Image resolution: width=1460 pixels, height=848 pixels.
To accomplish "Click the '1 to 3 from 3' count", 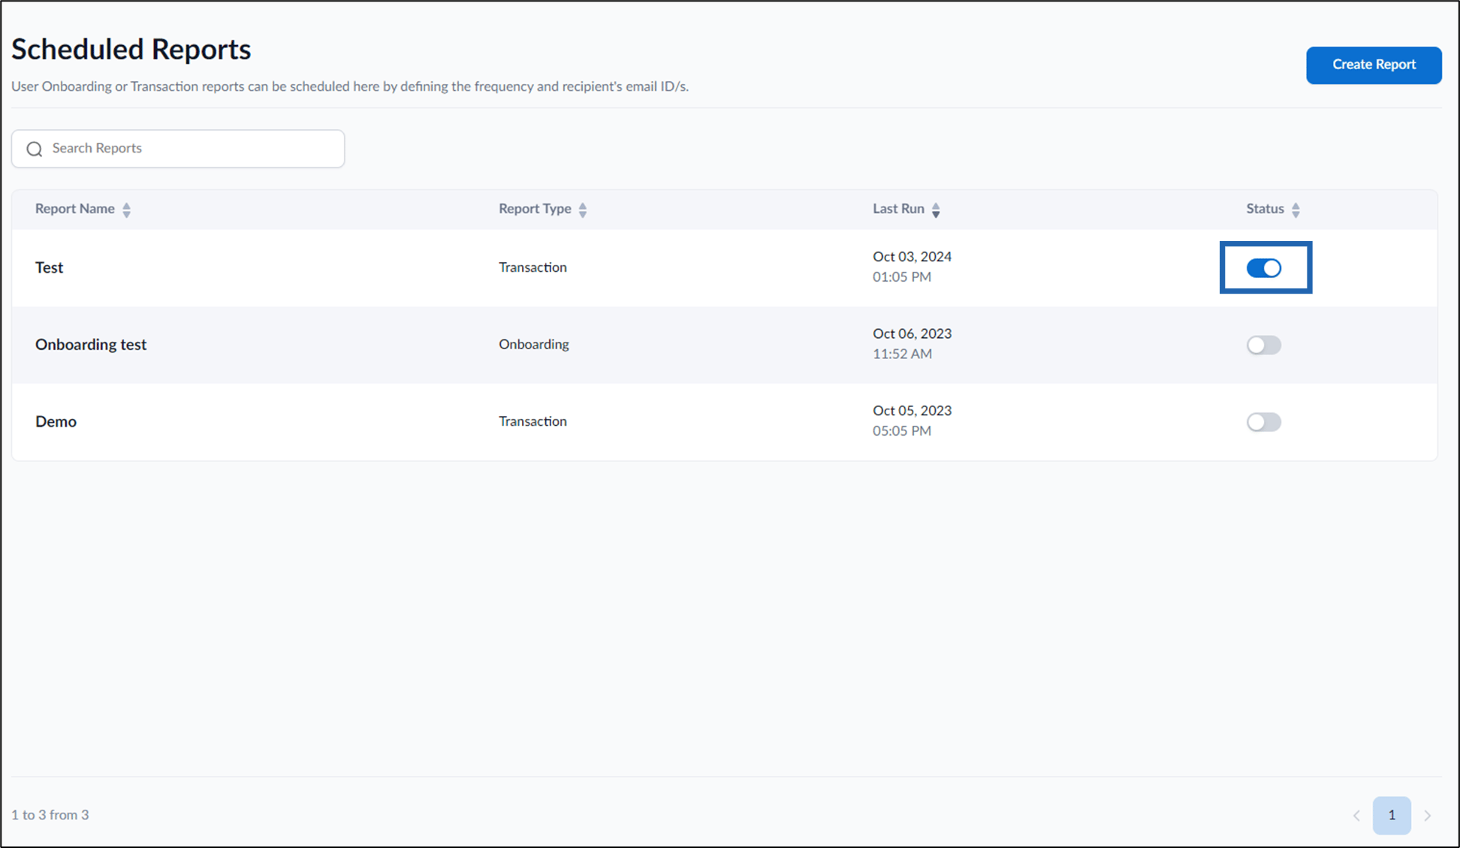I will pos(50,815).
